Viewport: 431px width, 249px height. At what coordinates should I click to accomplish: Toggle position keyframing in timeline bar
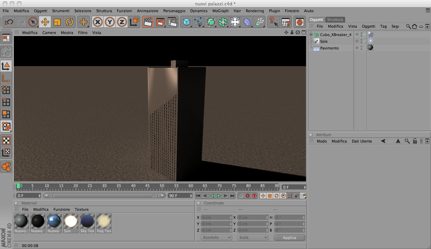263,196
